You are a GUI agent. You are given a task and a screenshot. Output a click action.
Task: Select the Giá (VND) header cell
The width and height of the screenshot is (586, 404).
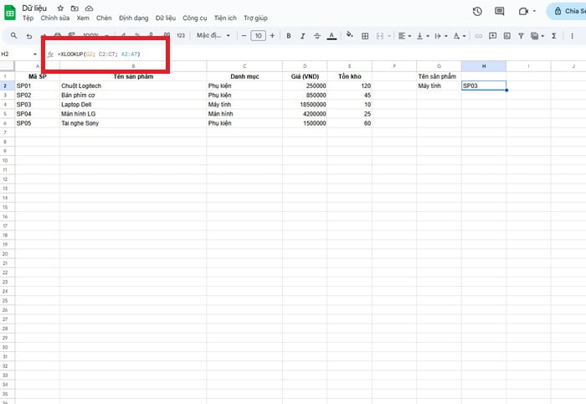pyautogui.click(x=305, y=76)
